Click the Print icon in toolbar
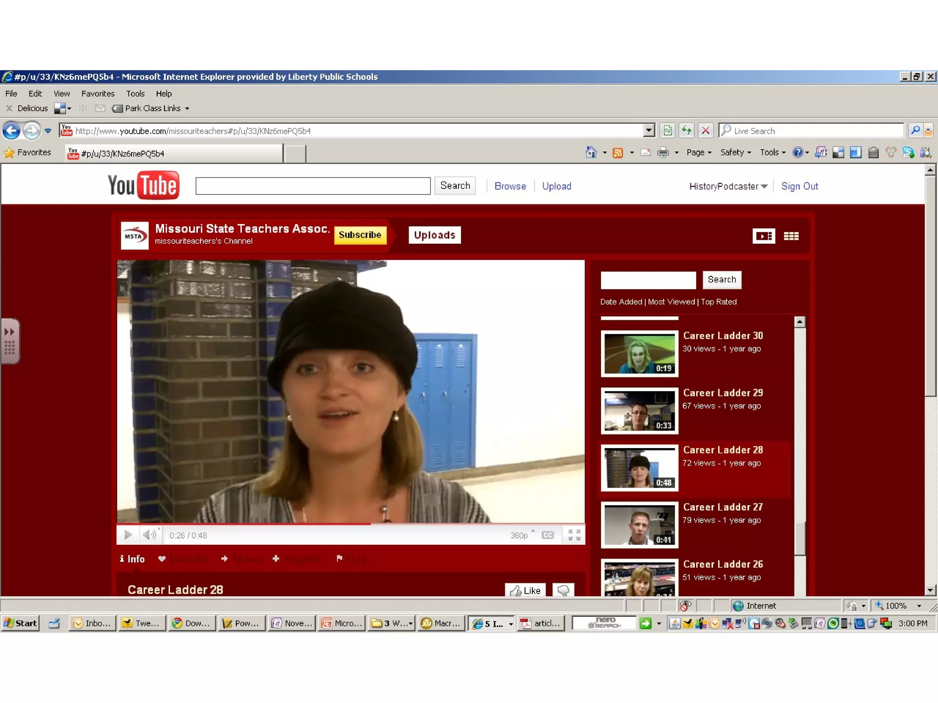The width and height of the screenshot is (938, 703). [663, 152]
